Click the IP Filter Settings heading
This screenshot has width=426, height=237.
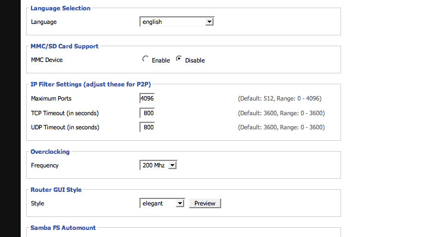pyautogui.click(x=90, y=84)
